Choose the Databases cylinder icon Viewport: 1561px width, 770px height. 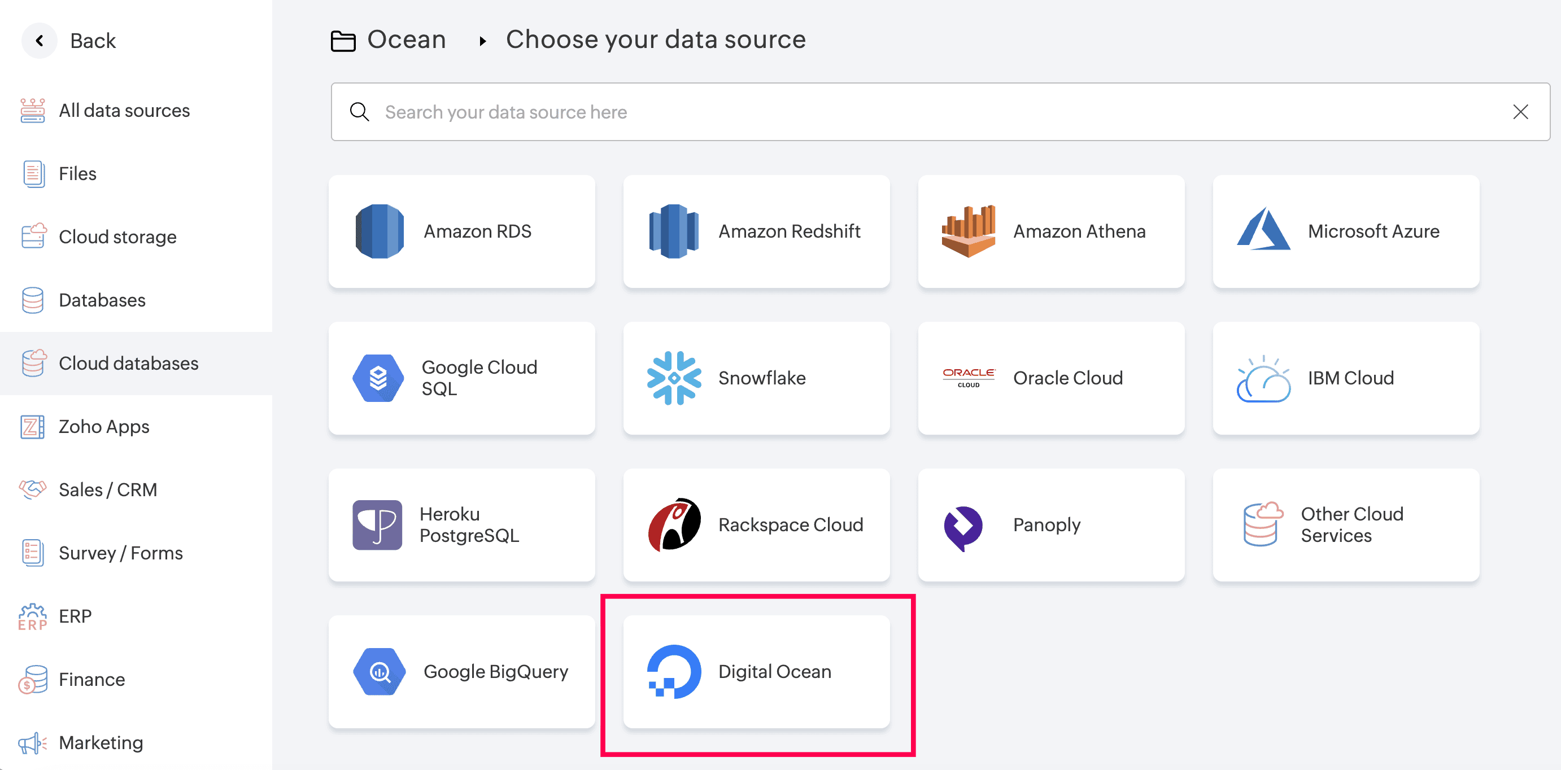click(33, 300)
